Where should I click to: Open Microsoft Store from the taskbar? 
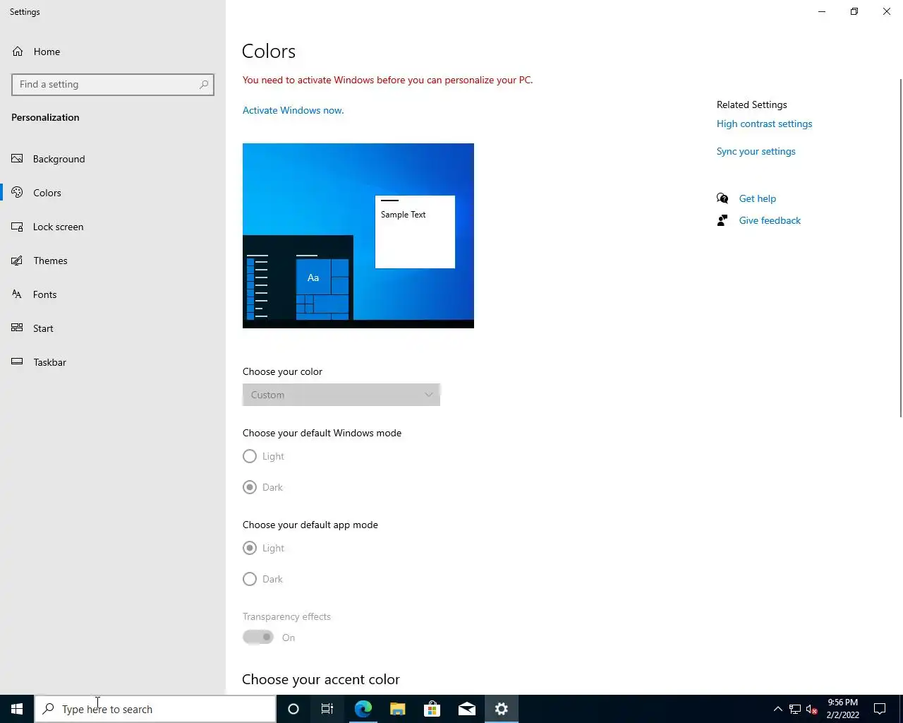point(432,709)
